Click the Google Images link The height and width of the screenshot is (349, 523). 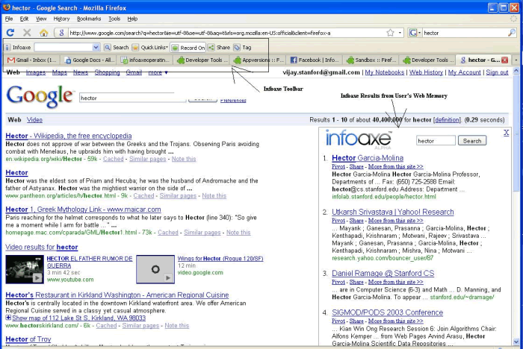pos(36,72)
